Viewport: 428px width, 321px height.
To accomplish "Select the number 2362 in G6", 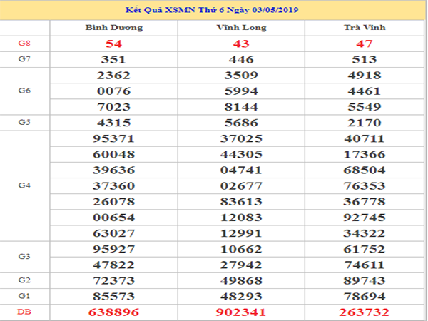I will click(114, 76).
